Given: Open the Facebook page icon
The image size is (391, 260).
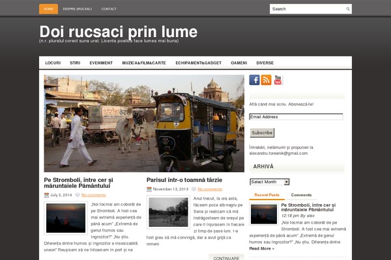Looking at the screenshot, I should click(x=254, y=80).
